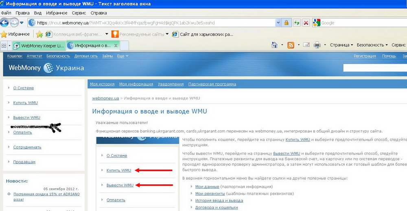The width and height of the screenshot is (407, 211).
Task: Open Купить WMU in left sidebar
Action: tap(25, 102)
